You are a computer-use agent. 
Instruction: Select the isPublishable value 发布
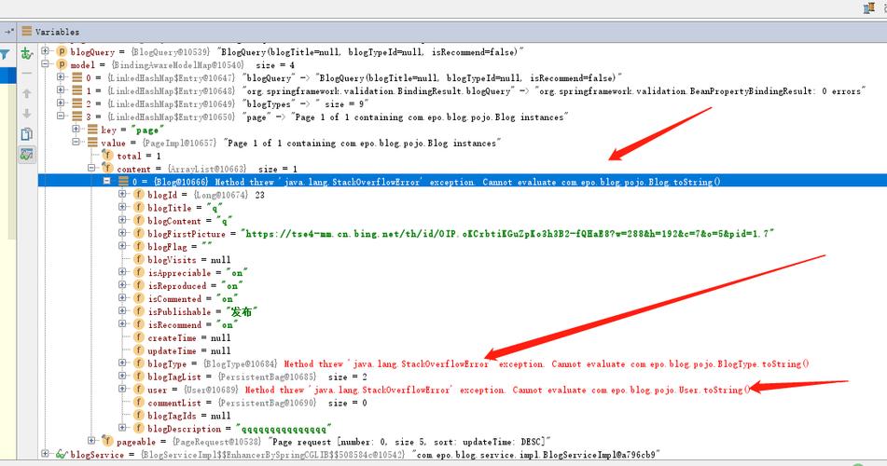pyautogui.click(x=242, y=311)
